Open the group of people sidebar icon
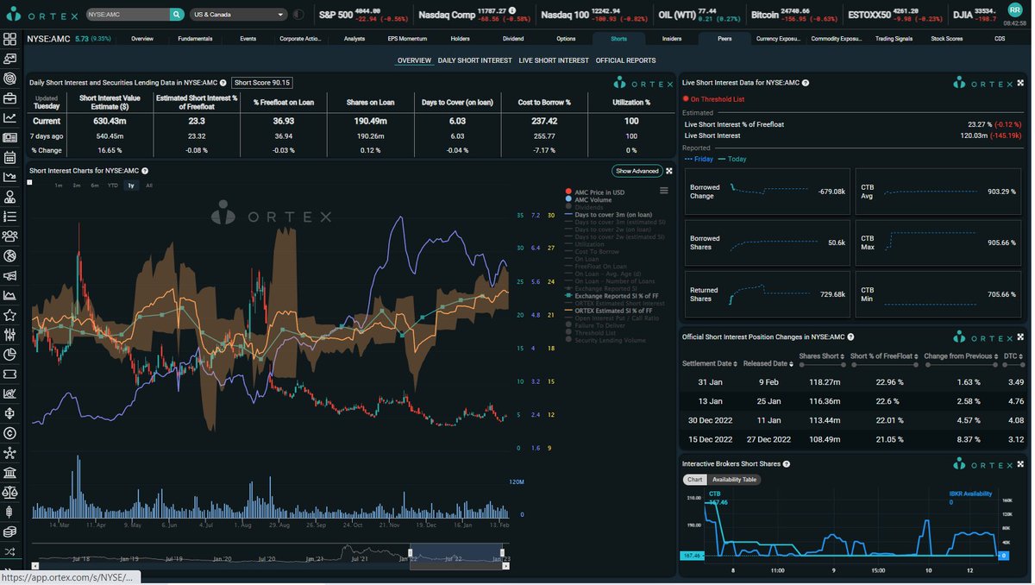The height and width of the screenshot is (585, 1035). click(9, 236)
